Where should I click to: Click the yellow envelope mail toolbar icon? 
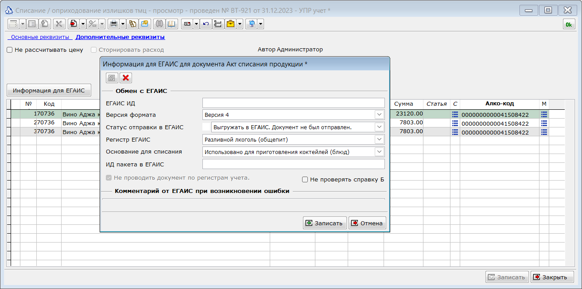click(x=230, y=24)
